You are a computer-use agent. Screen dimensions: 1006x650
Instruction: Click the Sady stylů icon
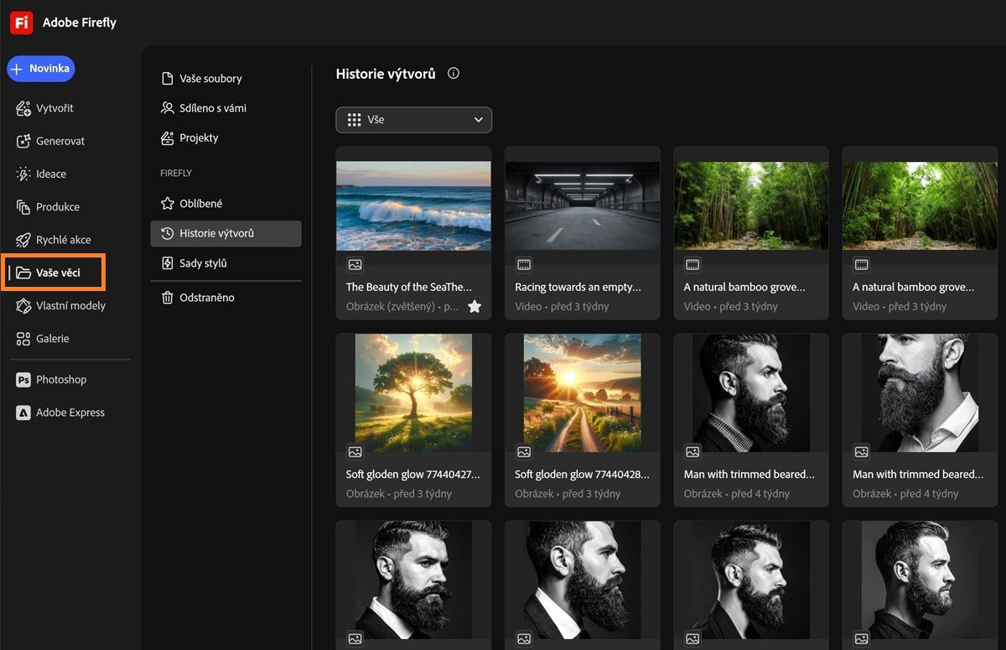(167, 263)
